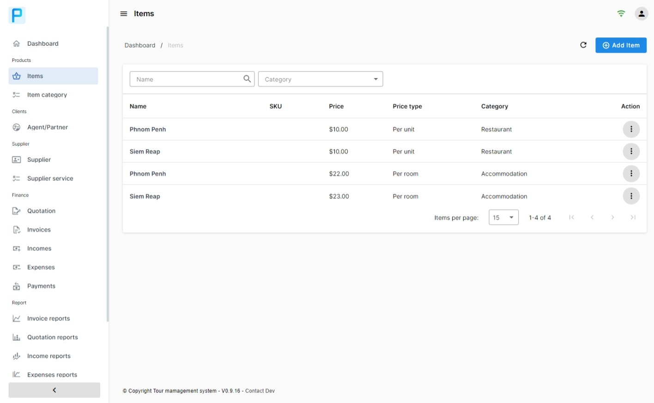Viewport: 654px width, 403px height.
Task: Select Items in sidebar menu
Action: coord(54,76)
